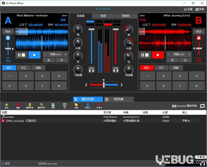The height and width of the screenshot is (167, 207).
Task: Click the Columns layout icon
Action: pyautogui.click(x=65, y=106)
